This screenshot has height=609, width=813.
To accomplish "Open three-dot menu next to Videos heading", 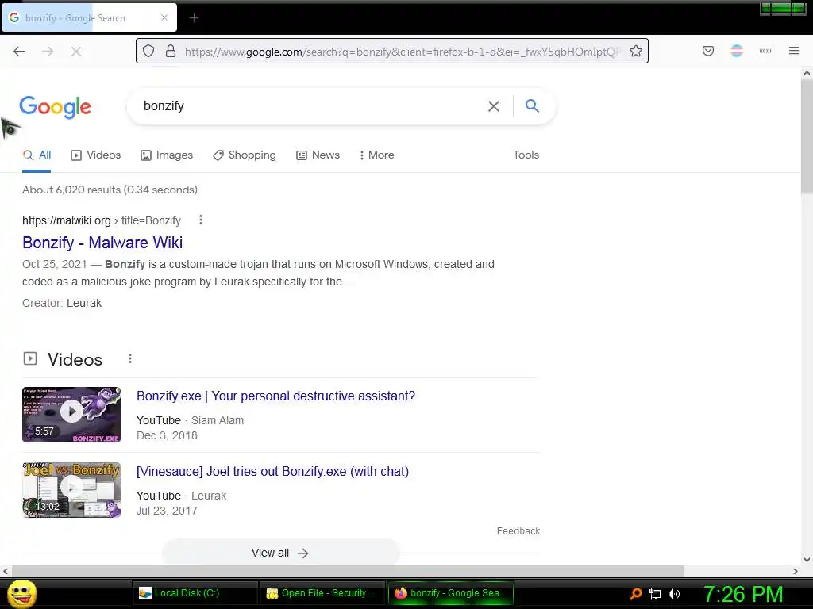I will [x=130, y=358].
